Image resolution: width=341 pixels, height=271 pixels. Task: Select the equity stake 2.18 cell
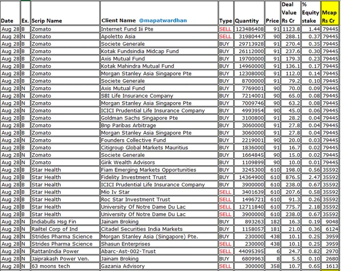tap(311, 207)
